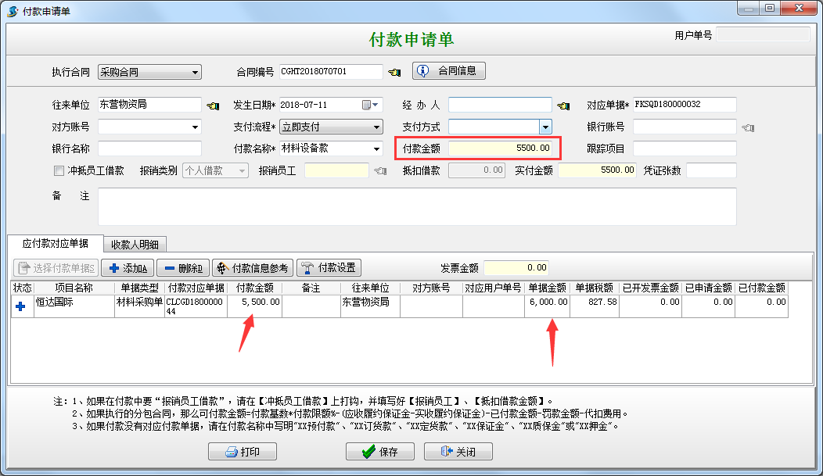The width and height of the screenshot is (823, 476).
Task: Open 付款信息参考
Action: coord(253,268)
